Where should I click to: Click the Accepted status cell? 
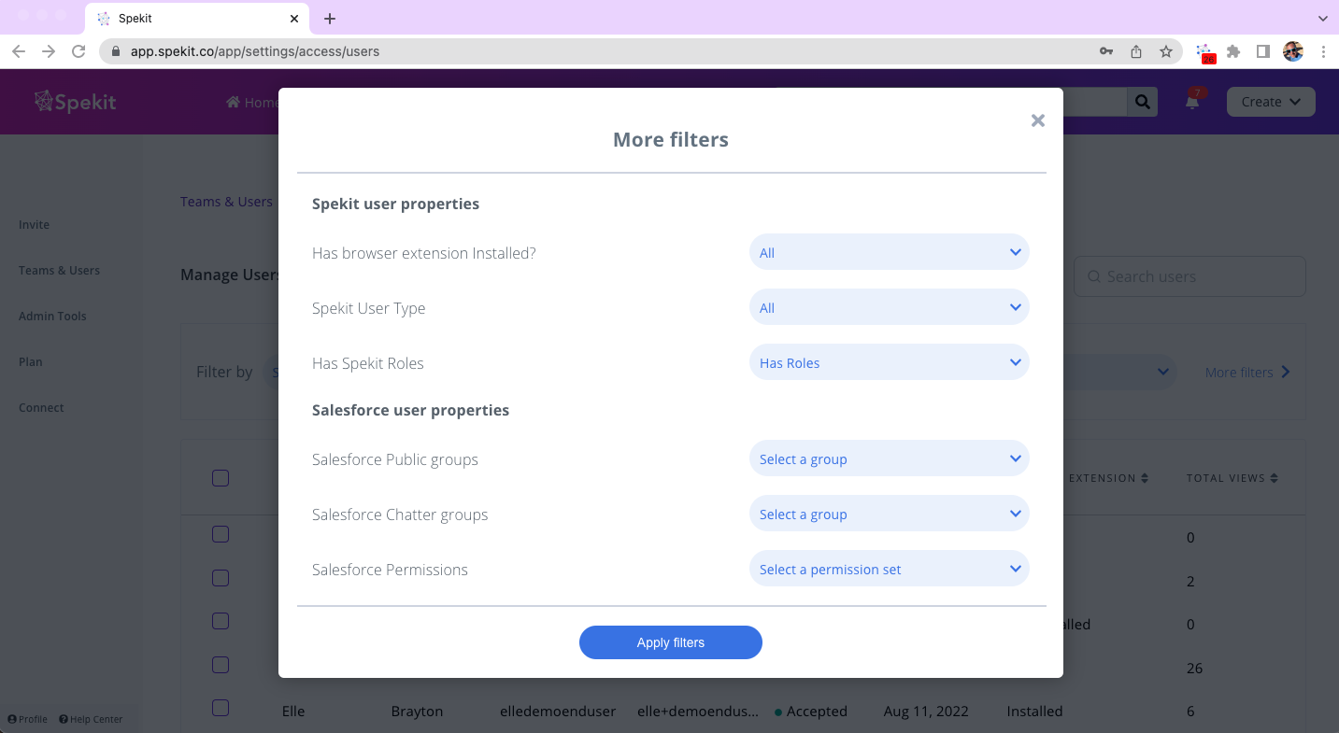pyautogui.click(x=811, y=711)
